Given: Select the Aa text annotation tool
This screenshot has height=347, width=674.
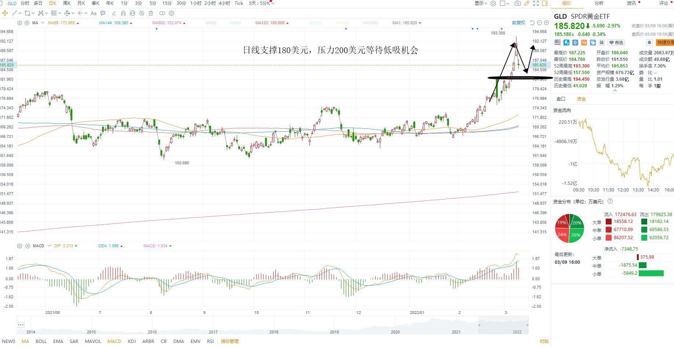Looking at the screenshot, I should click(x=94, y=13).
